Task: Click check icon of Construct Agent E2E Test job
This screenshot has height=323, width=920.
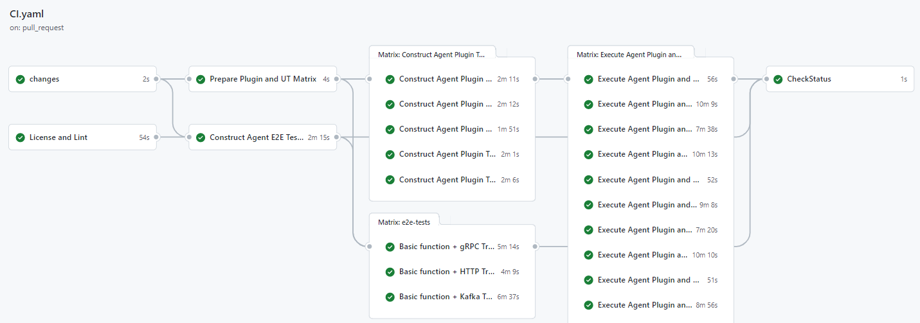Action: point(201,137)
